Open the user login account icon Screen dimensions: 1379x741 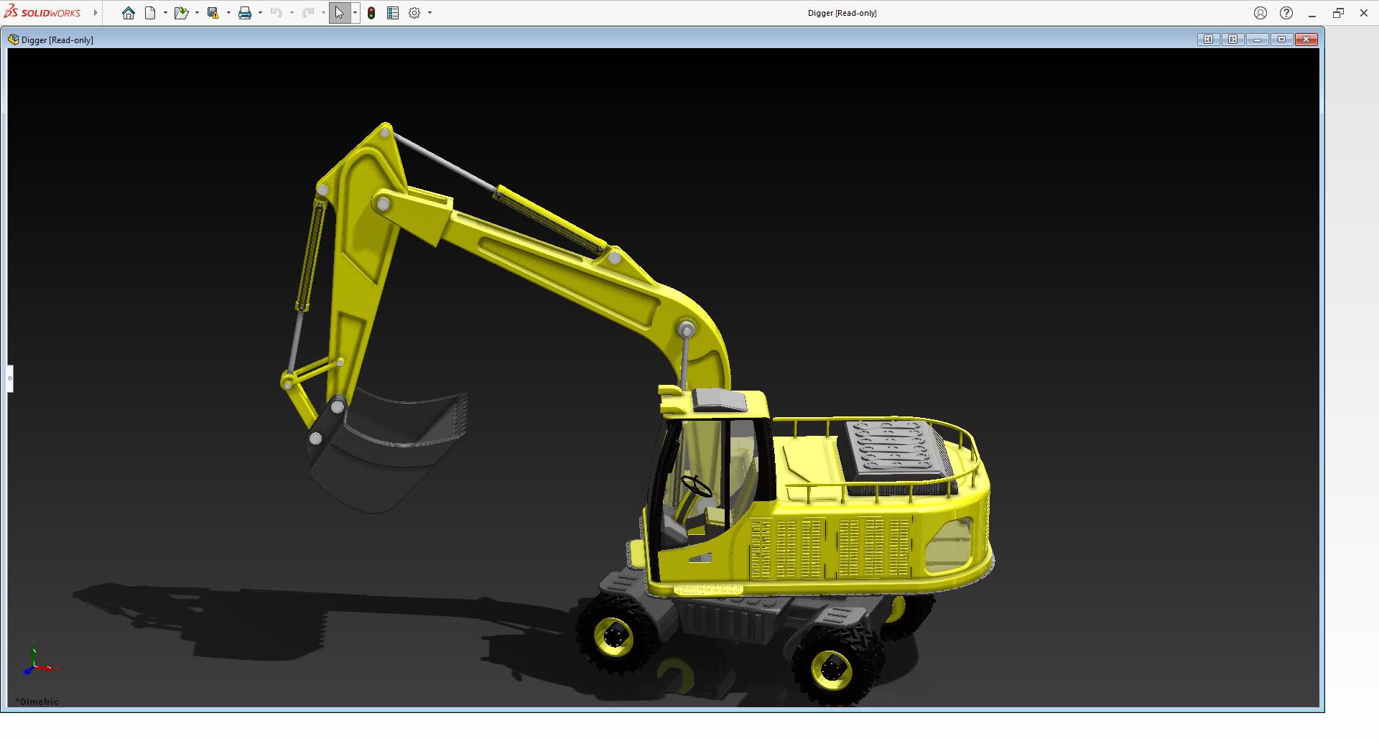(1260, 13)
